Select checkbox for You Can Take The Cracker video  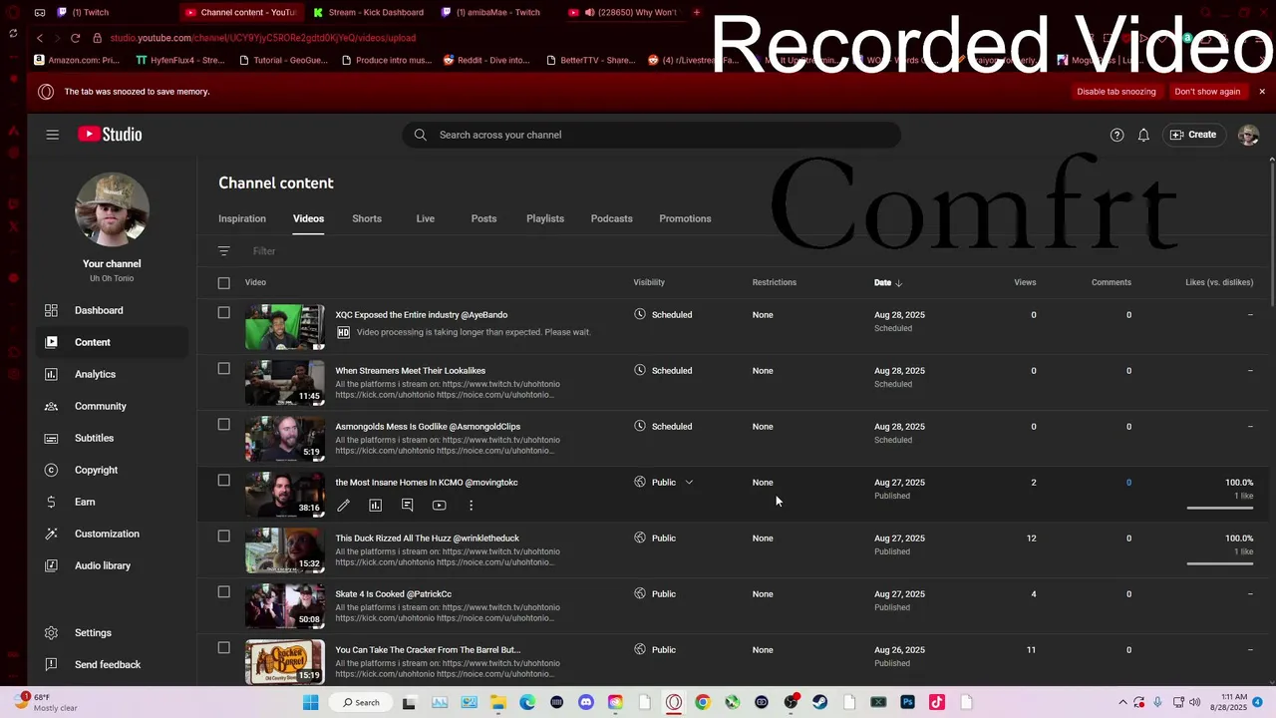223,648
